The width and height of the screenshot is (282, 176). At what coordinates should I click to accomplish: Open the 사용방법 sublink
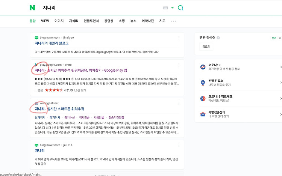click(99, 117)
